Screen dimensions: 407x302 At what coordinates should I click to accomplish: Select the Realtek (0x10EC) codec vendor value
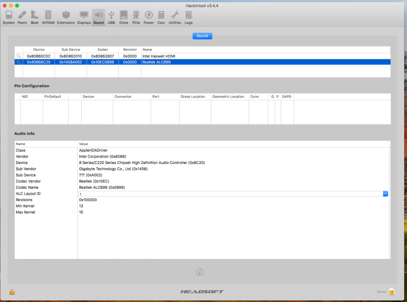click(94, 181)
